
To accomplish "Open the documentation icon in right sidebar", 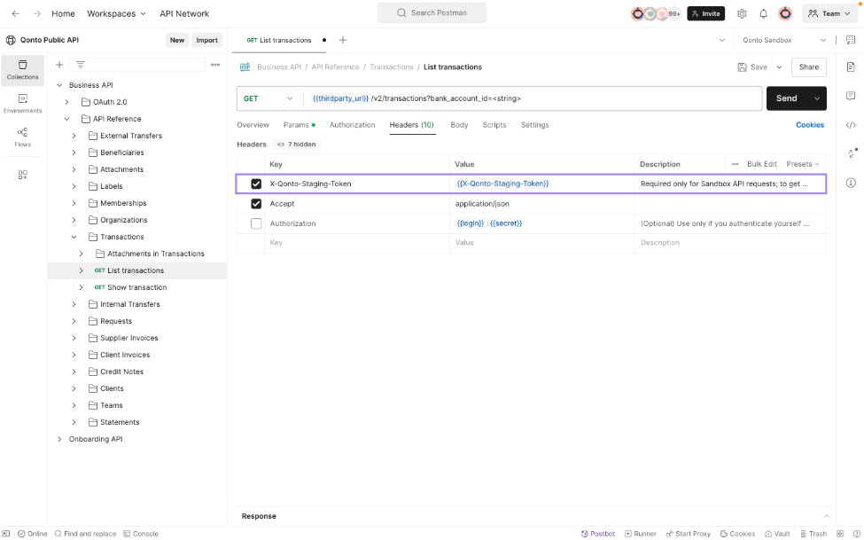I will [x=851, y=67].
